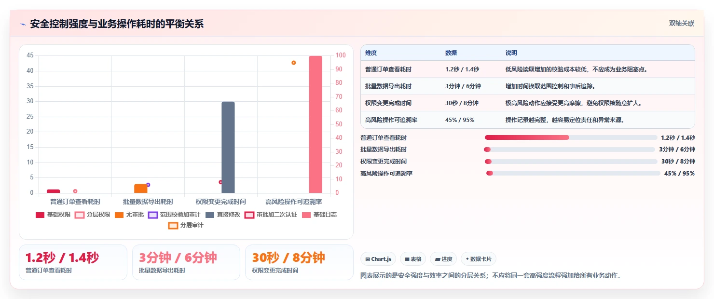714x299 pixels.
Task: Click the description starting with 极高风险动作应接受更高摩擦
Action: (574, 103)
